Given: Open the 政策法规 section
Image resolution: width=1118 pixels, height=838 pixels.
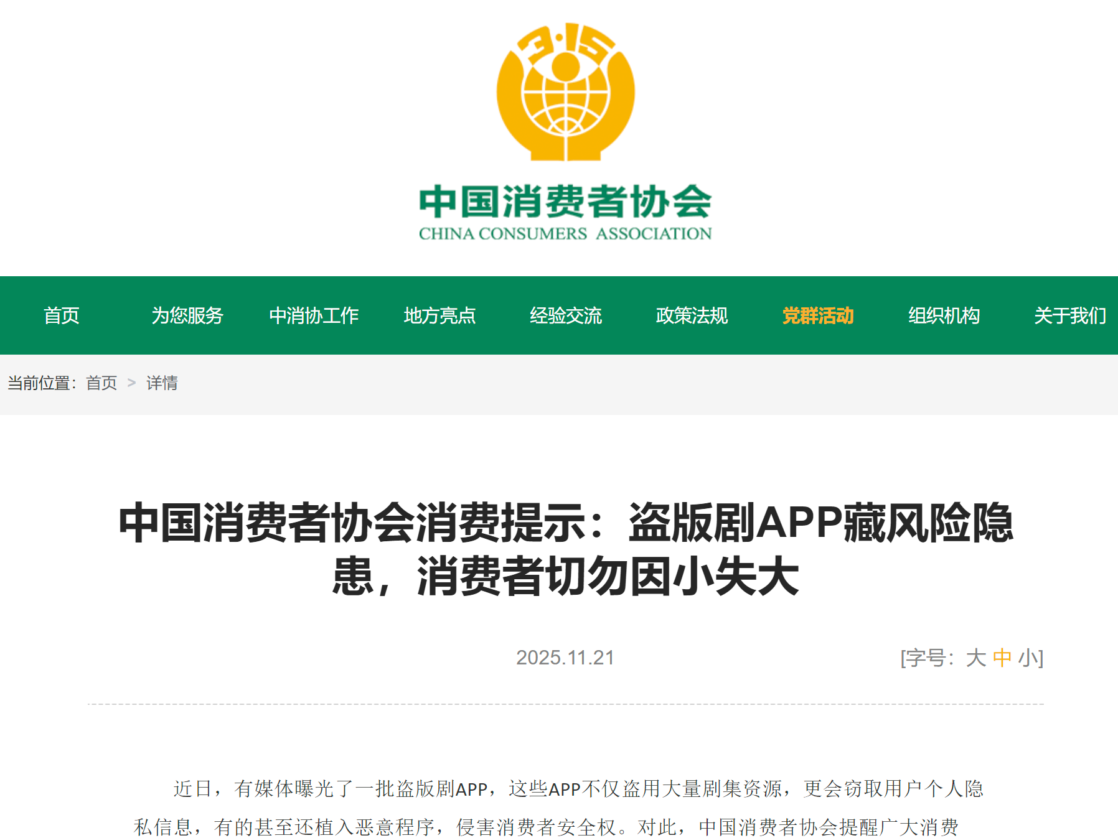Looking at the screenshot, I should (x=692, y=315).
